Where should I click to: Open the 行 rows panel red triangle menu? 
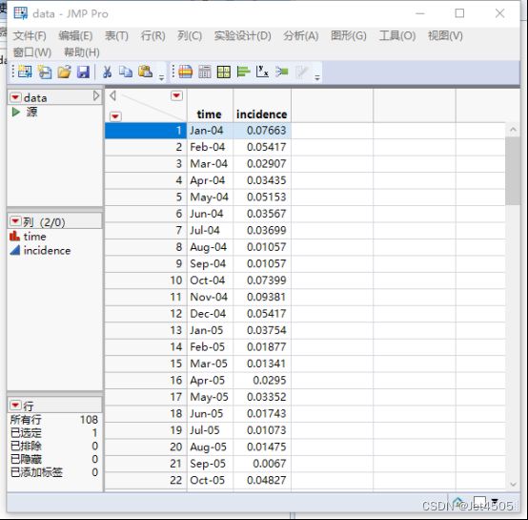[15, 405]
